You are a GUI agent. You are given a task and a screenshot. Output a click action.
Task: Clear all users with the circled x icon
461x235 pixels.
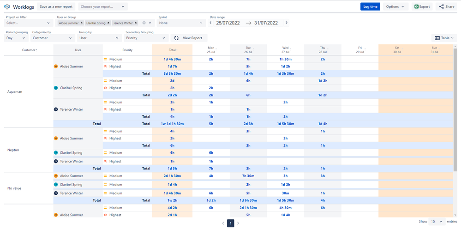click(144, 23)
